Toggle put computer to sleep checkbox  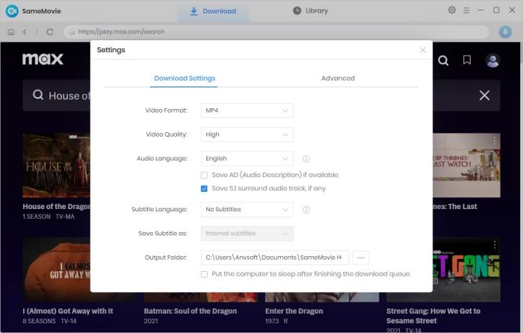tap(205, 274)
